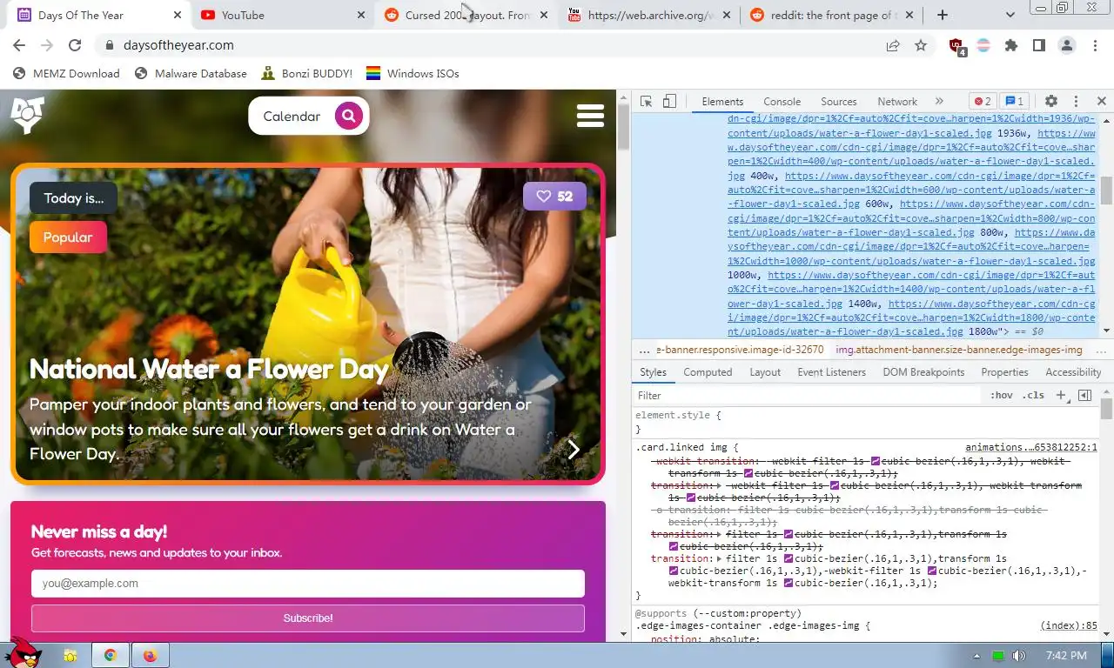Open the Windows ISOs bookmark

coord(412,73)
